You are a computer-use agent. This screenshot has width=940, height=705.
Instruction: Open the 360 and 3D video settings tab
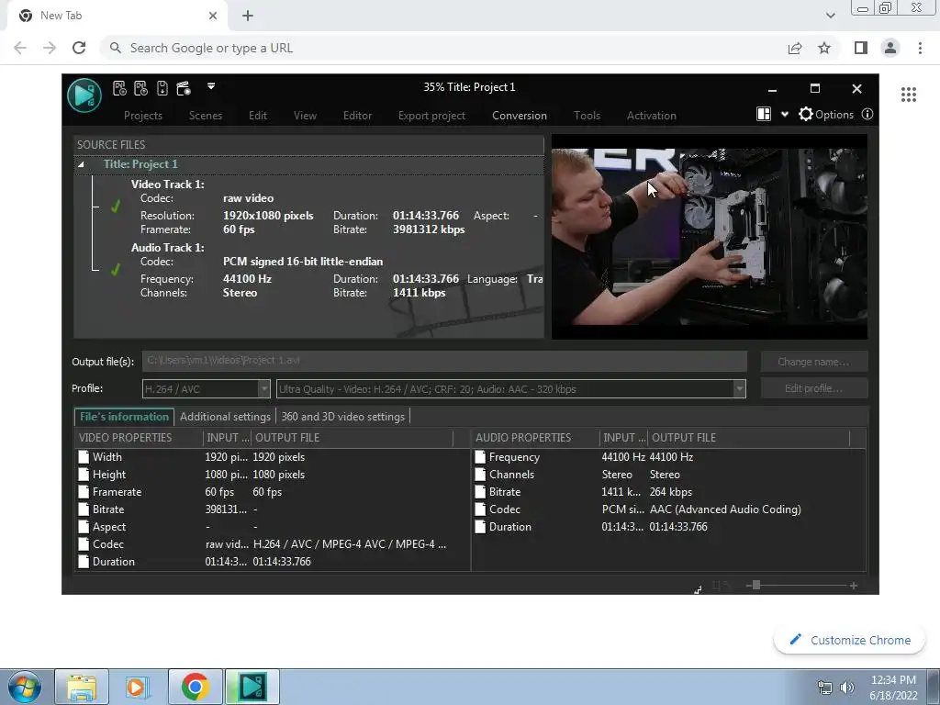[343, 416]
